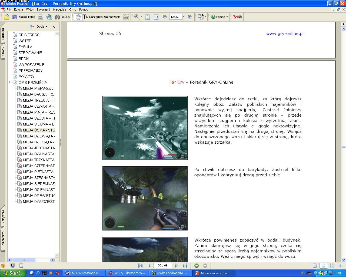Click the rotate view page icon
Image resolution: width=346 pixels, height=277 pixels.
click(201, 17)
